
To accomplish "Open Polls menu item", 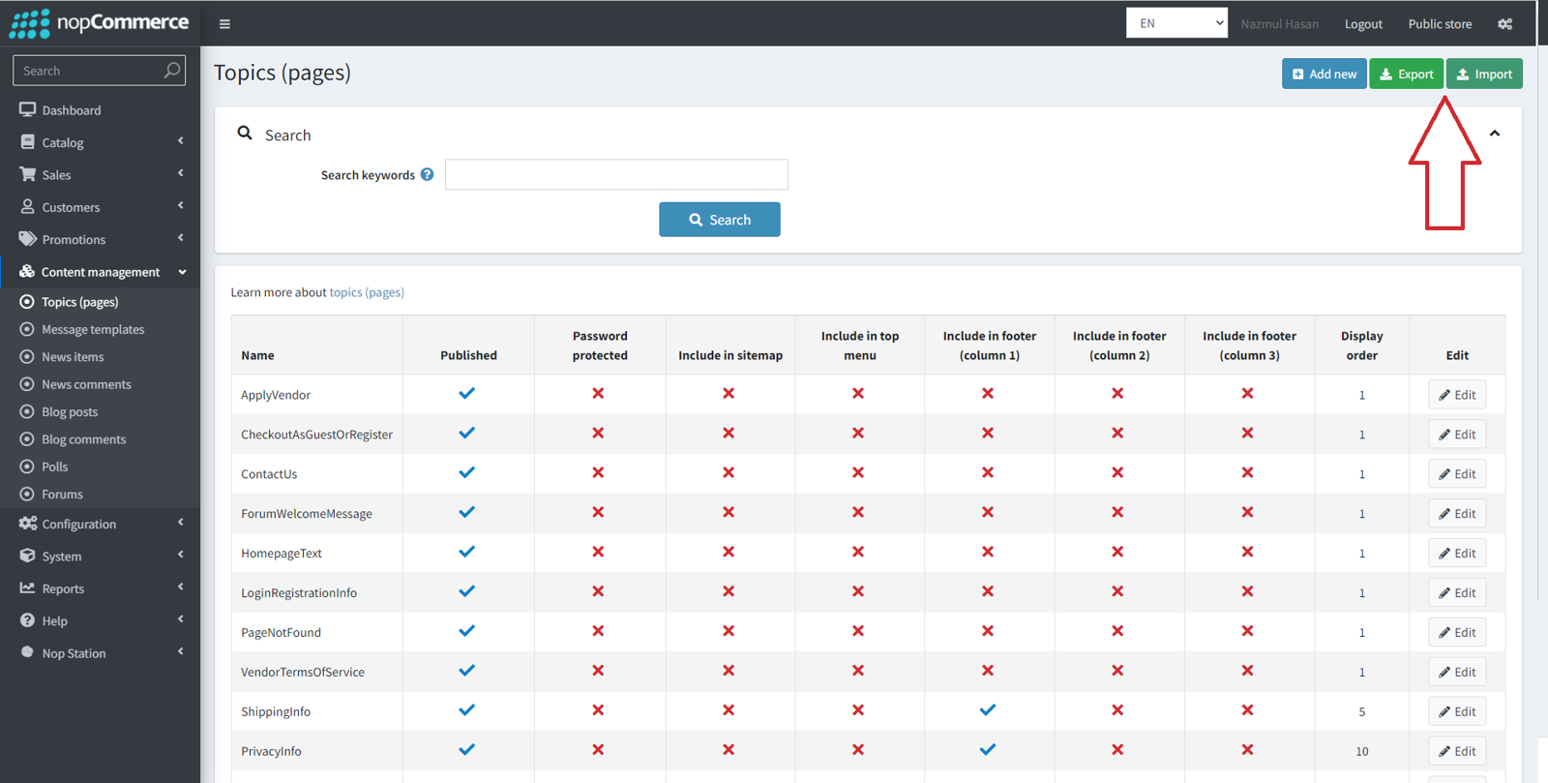I will [101, 467].
